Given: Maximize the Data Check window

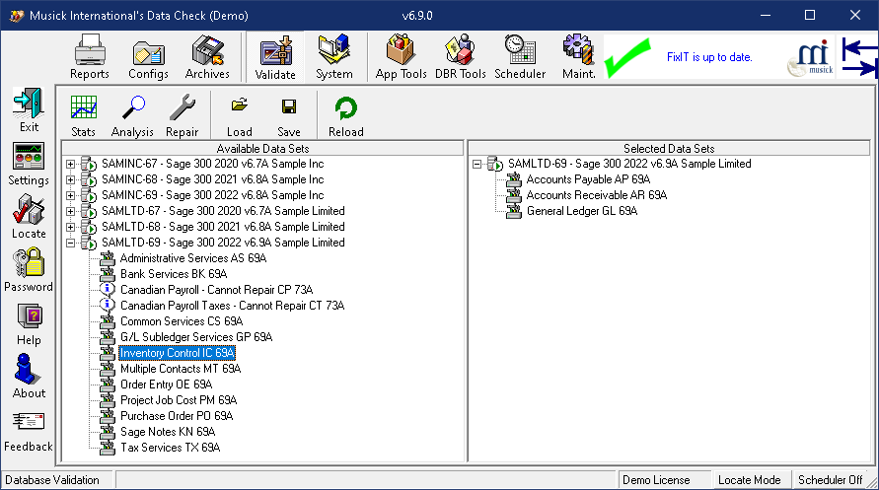Looking at the screenshot, I should pos(810,15).
